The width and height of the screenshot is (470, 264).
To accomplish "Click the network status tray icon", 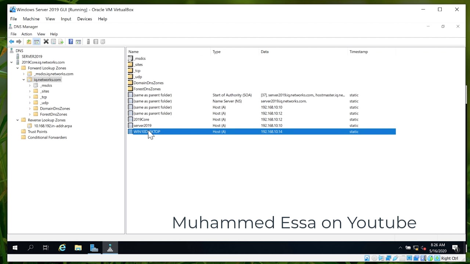I will click(x=416, y=248).
